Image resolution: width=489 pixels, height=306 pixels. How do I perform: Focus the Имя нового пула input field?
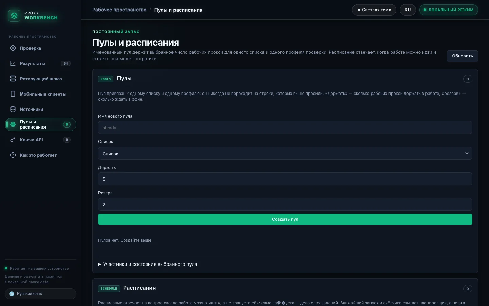click(285, 128)
